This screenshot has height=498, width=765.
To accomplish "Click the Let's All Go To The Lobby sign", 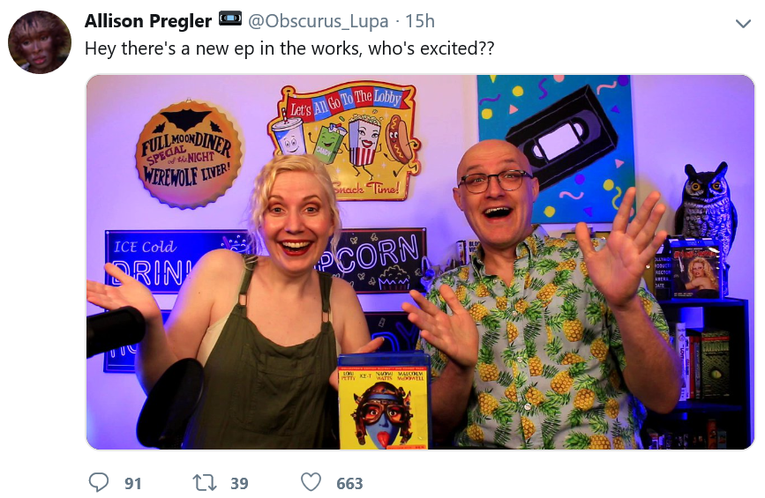I will [344, 139].
